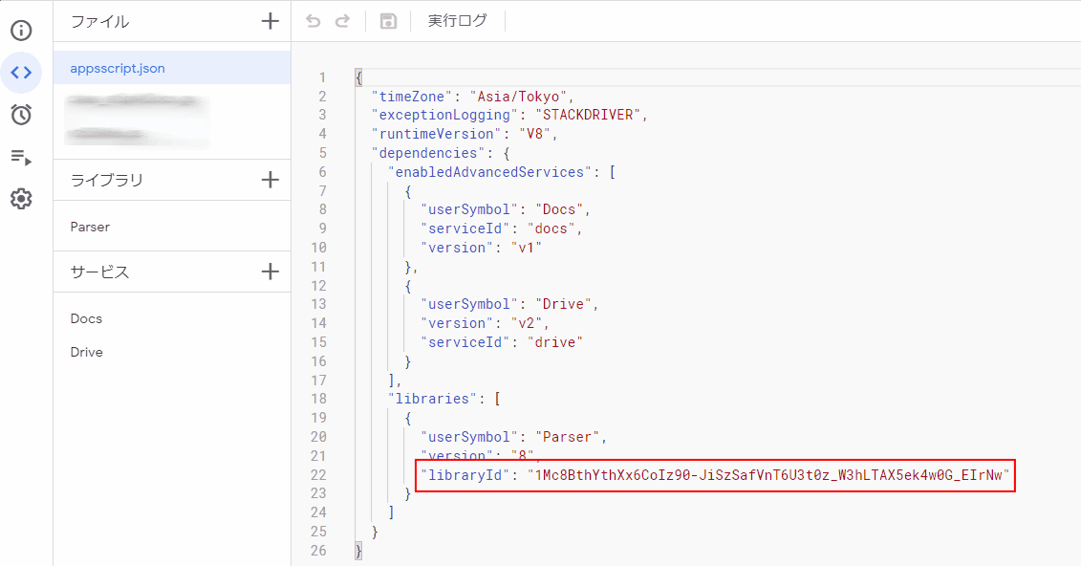
Task: Select the Docs service entry
Action: click(86, 318)
